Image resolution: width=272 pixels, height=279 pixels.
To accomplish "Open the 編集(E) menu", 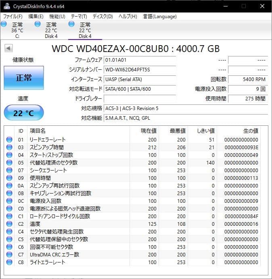I will point(36,17).
